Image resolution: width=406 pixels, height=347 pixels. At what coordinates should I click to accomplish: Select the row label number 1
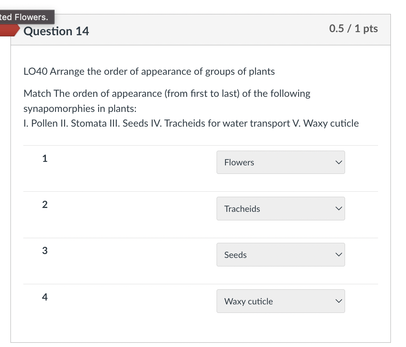45,158
